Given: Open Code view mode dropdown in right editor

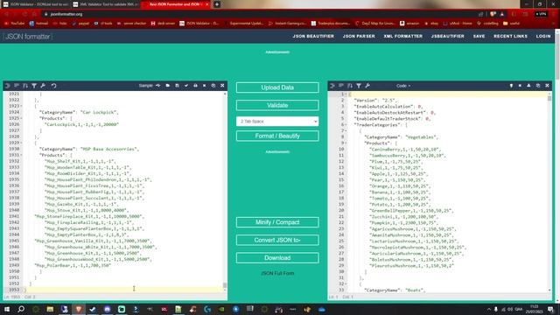Looking at the screenshot, I should click(x=403, y=86).
